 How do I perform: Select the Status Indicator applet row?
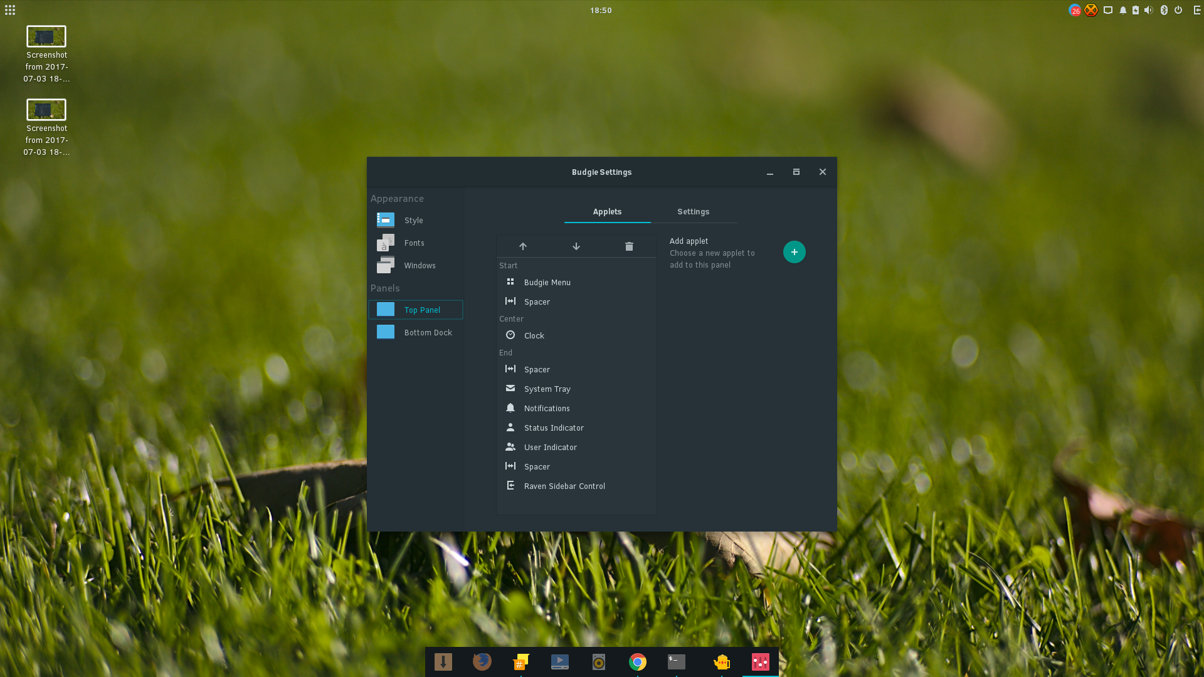(x=576, y=428)
